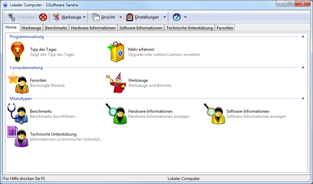Click the Verbinden toolbar label
Screen dimensions: 313x184
point(26,17)
